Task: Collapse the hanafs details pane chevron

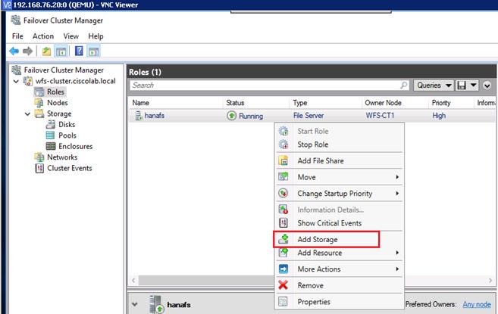Action: click(x=135, y=304)
